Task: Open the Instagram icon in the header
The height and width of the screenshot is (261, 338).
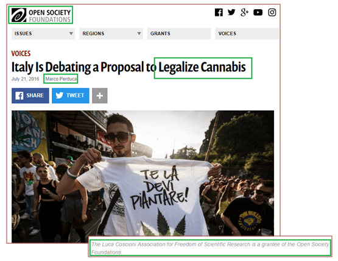Action: (272, 12)
